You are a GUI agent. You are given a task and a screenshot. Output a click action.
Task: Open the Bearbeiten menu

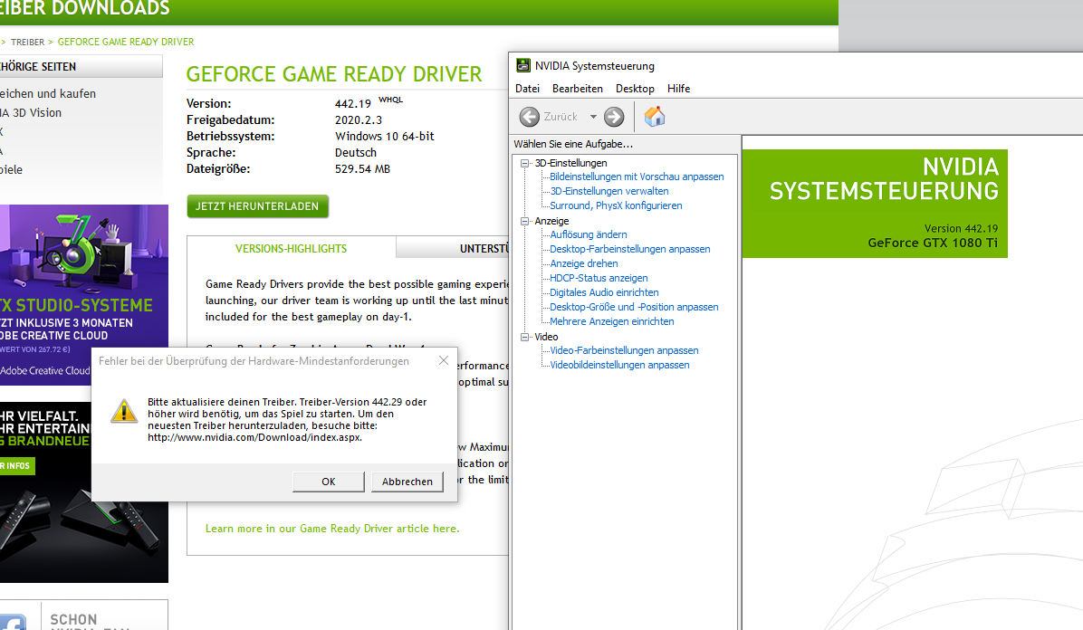pos(578,89)
